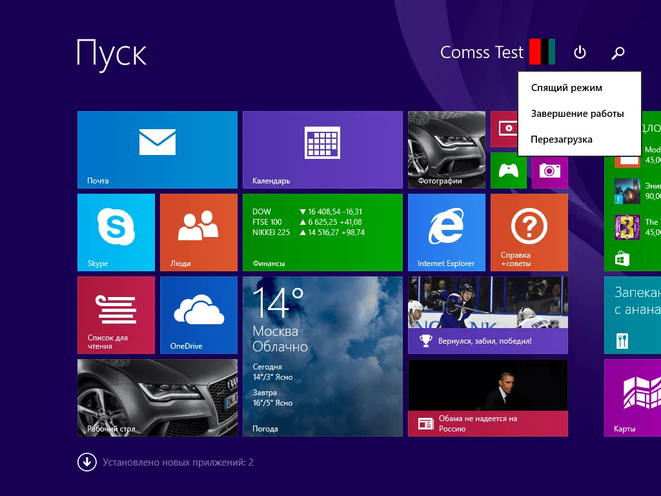Viewport: 661px width, 496px height.
Task: Click the Search icon
Action: click(x=617, y=53)
